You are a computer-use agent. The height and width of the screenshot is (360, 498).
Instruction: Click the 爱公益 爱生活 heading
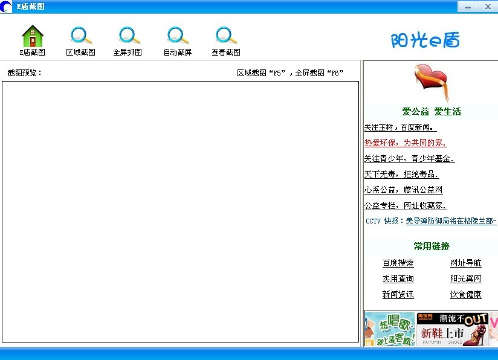[x=432, y=111]
